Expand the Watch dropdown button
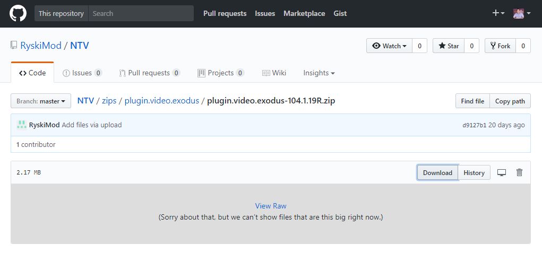Screen dimensions: 542x253 (389, 46)
